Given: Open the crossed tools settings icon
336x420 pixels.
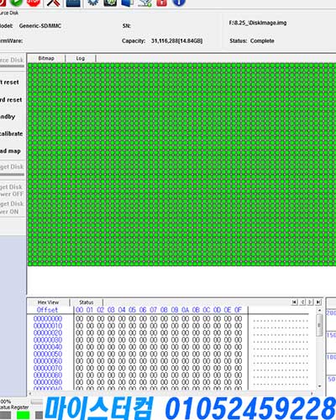Looking at the screenshot, I should 54,3.
